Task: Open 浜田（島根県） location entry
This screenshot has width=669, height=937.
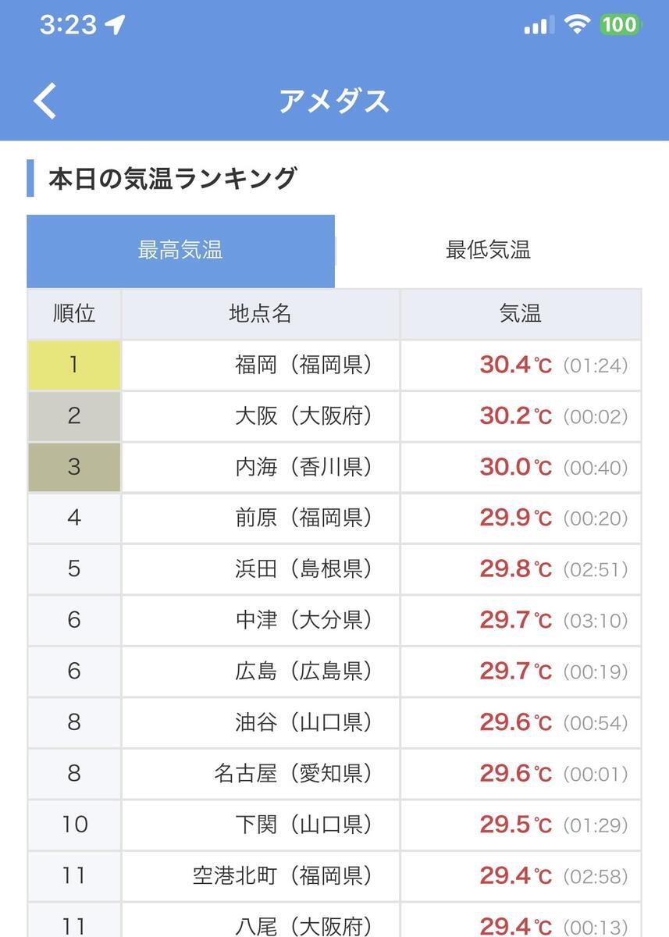Action: pos(304,569)
